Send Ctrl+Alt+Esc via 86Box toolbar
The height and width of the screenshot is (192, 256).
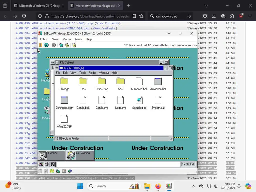(67, 45)
